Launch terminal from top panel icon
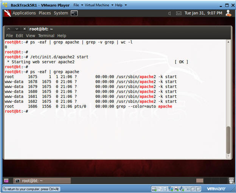Image resolution: width=236 pixels, height=193 pixels. tap(74, 13)
